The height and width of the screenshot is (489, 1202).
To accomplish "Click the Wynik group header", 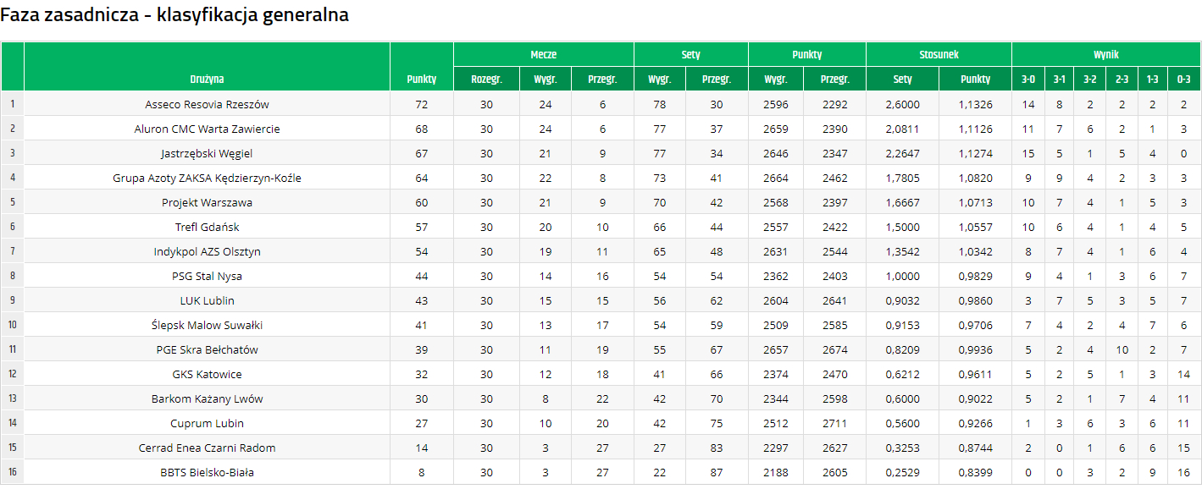I will click(x=1105, y=54).
